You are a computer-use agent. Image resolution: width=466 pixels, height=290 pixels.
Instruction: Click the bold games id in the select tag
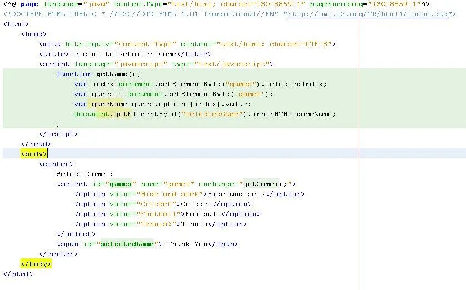120,184
